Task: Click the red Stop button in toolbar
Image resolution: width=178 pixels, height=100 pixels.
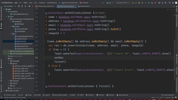Action: (x=155, y=3)
